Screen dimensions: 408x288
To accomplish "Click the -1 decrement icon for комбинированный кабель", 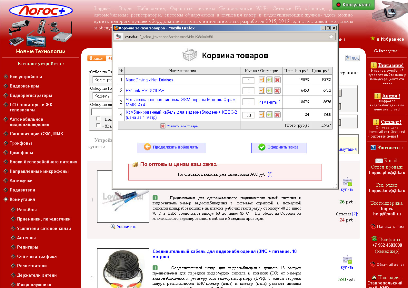I will click(262, 115).
